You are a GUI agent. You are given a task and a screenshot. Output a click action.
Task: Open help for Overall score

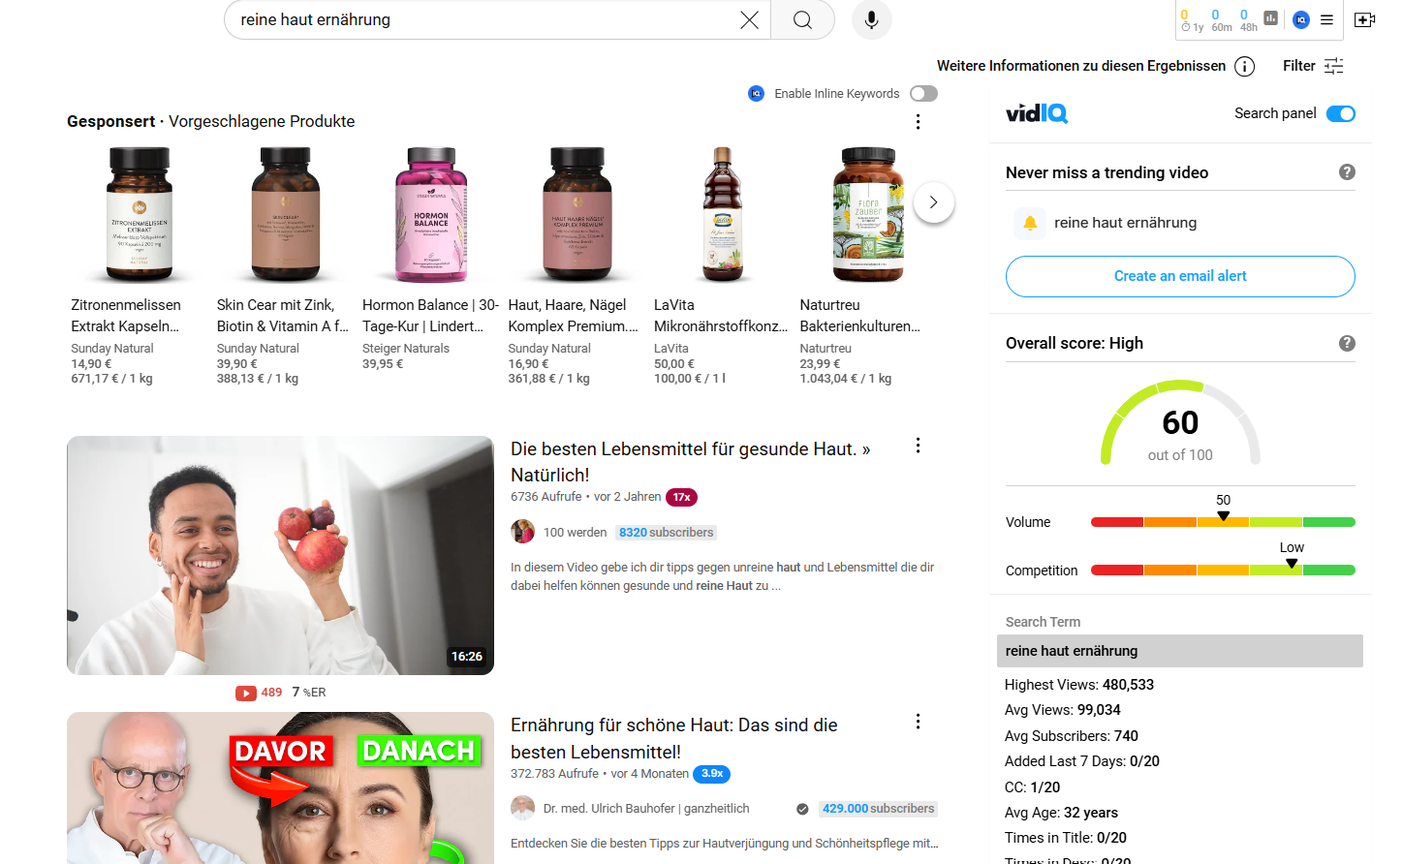1346,343
